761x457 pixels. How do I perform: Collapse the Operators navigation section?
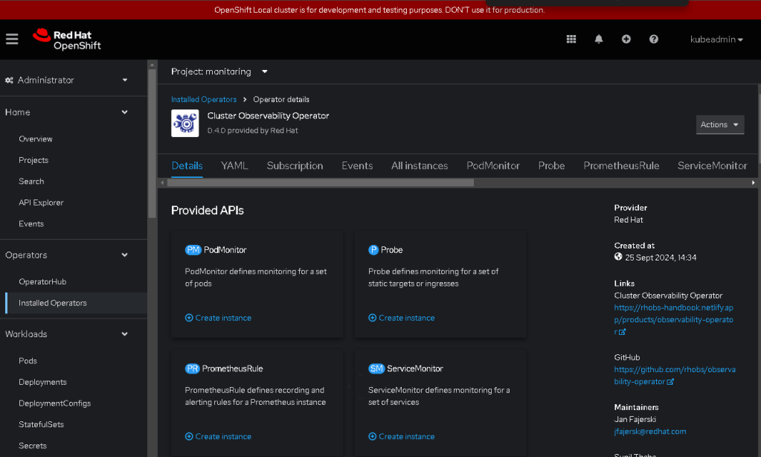tap(66, 255)
